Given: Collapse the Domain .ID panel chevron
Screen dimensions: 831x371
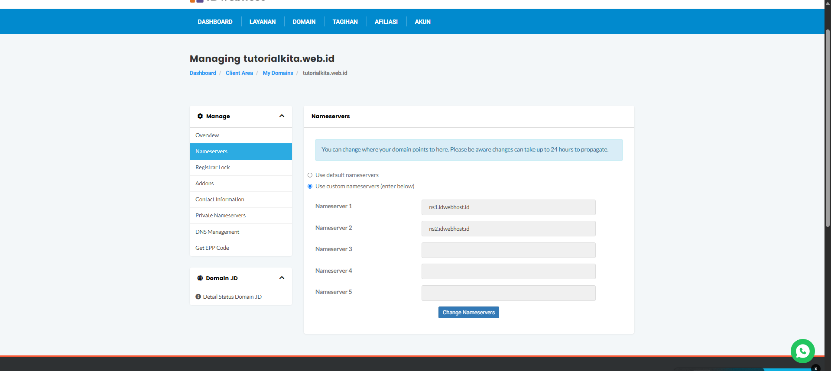Looking at the screenshot, I should [x=282, y=278].
